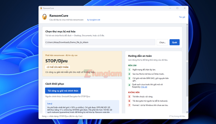The width and height of the screenshot is (216, 124).
Task: Click the Hướng dẫn an toàn heading
Action: (x=140, y=56)
